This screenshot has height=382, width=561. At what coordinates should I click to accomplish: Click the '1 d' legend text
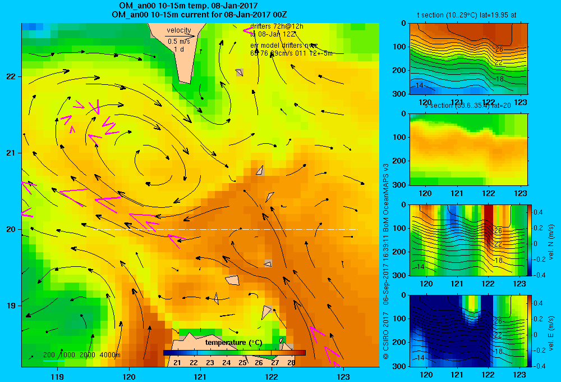coord(179,49)
